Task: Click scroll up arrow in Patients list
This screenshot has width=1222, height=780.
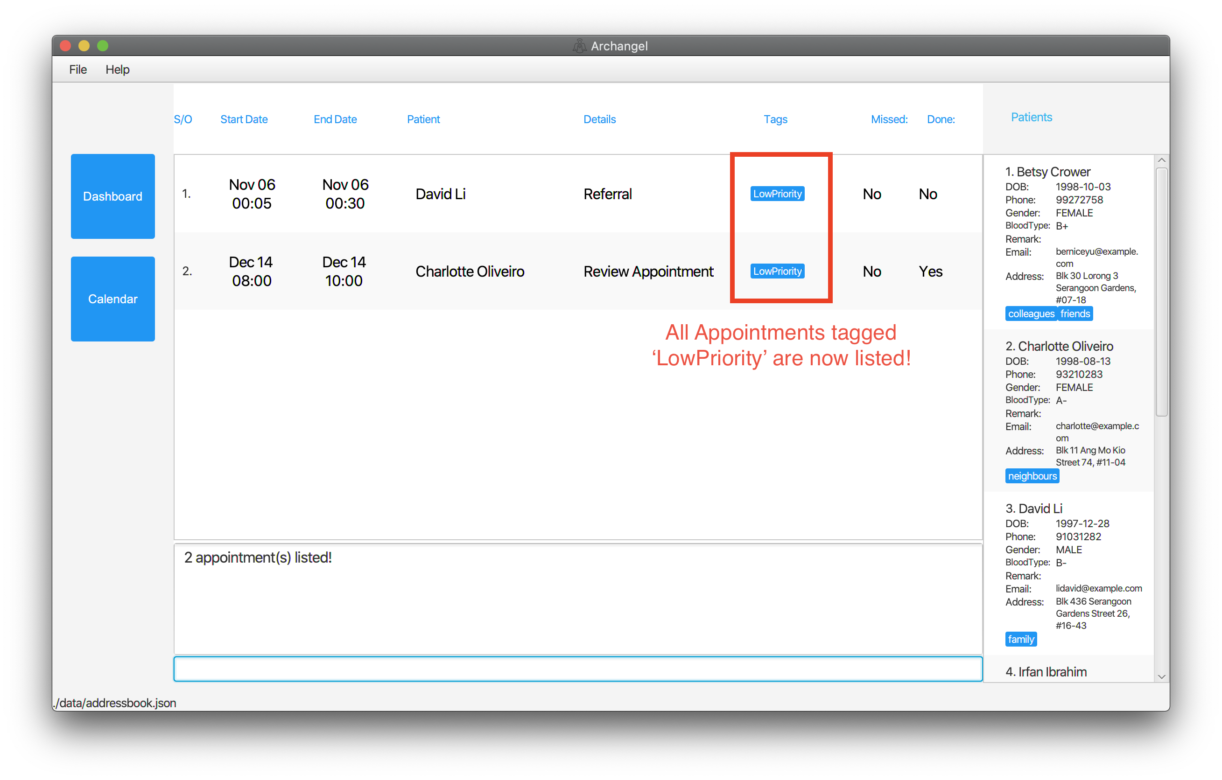Action: (x=1161, y=160)
